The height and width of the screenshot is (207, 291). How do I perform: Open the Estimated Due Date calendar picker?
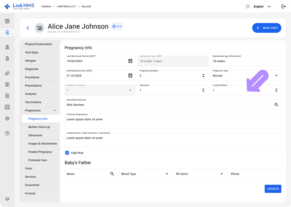pos(130,75)
